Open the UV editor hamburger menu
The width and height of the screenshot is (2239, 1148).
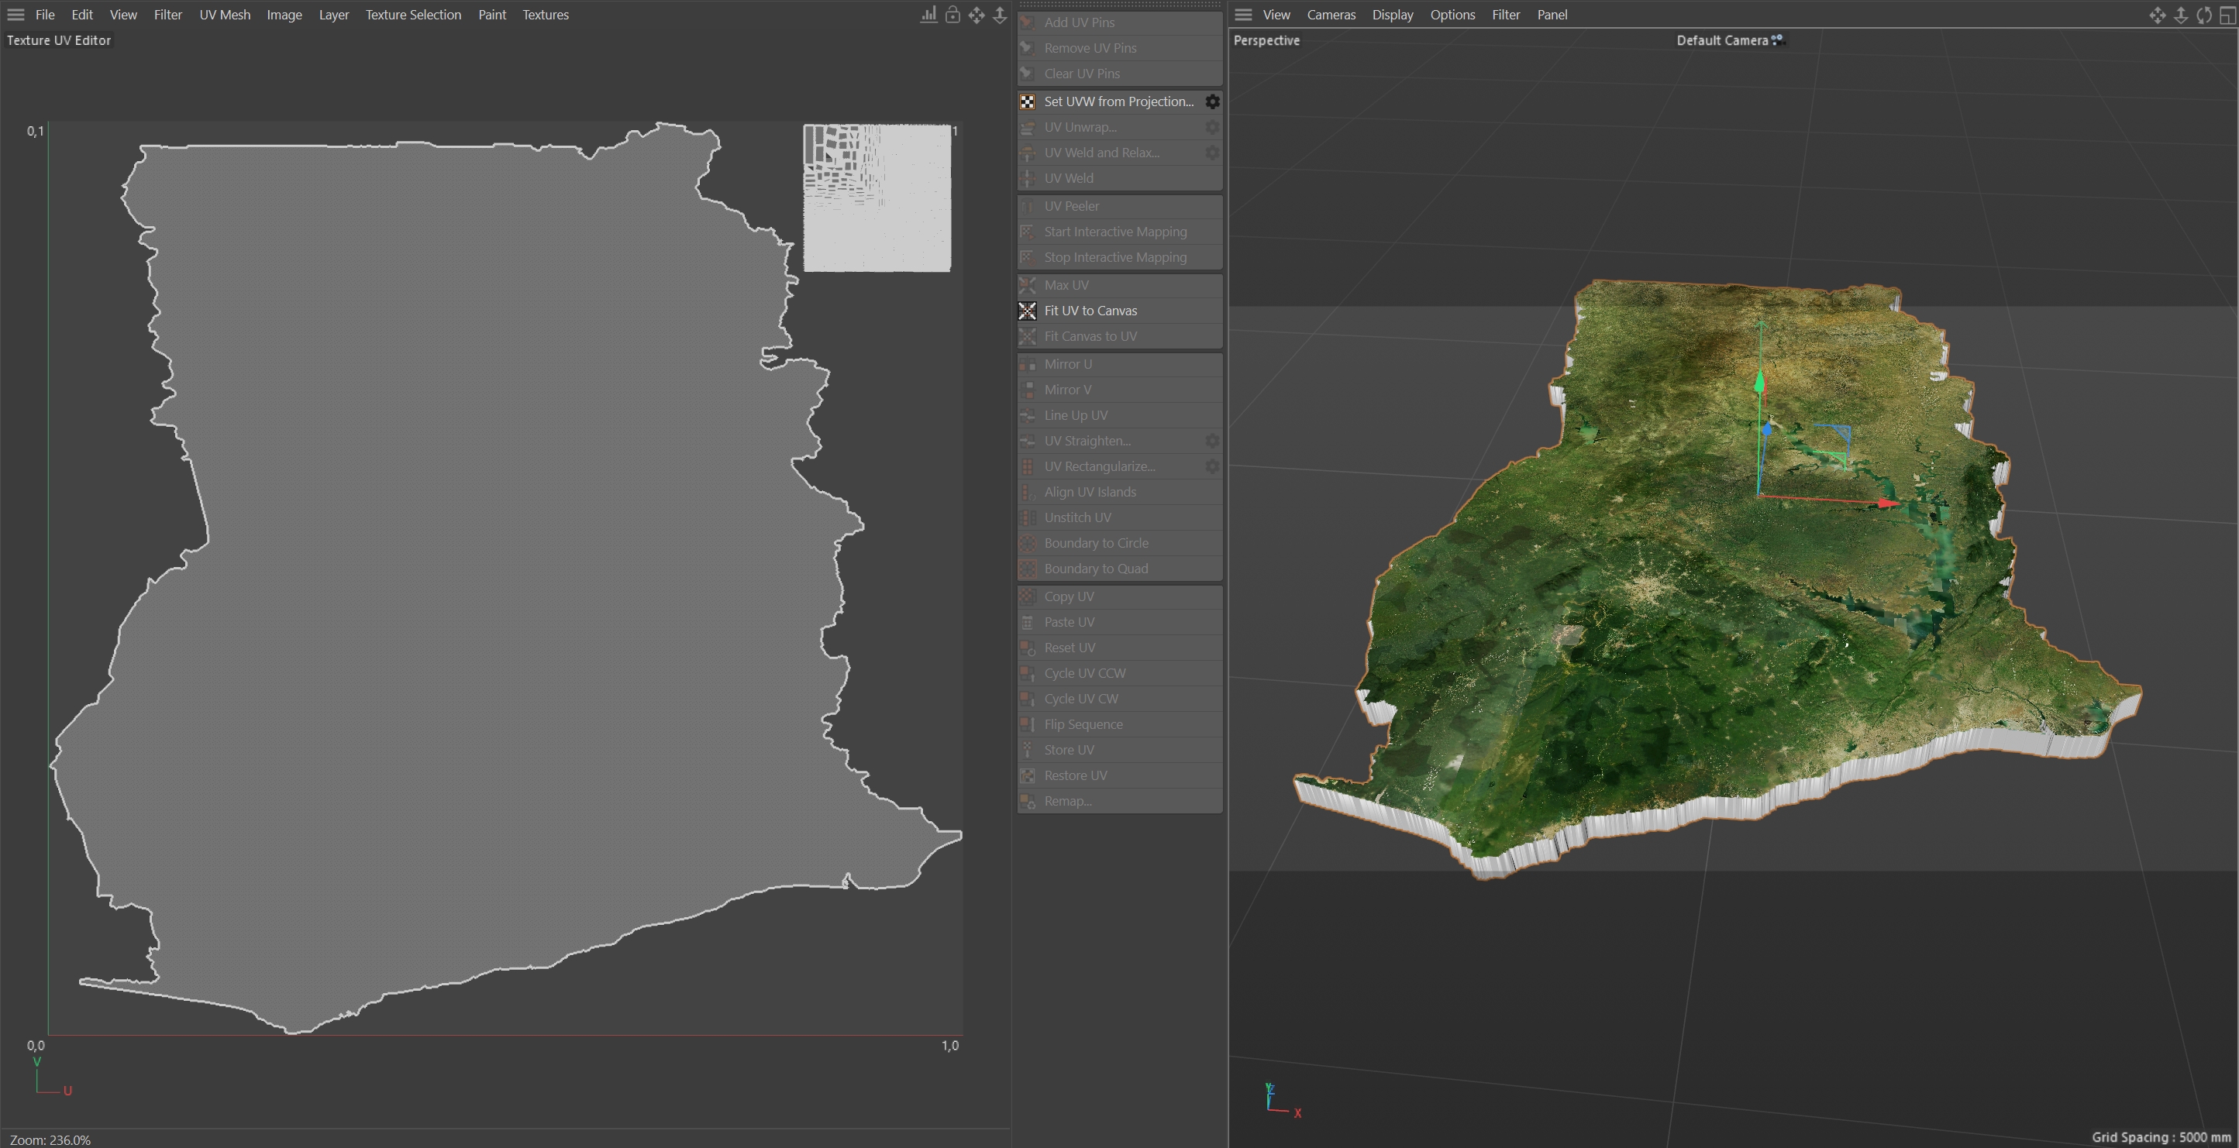click(x=16, y=15)
